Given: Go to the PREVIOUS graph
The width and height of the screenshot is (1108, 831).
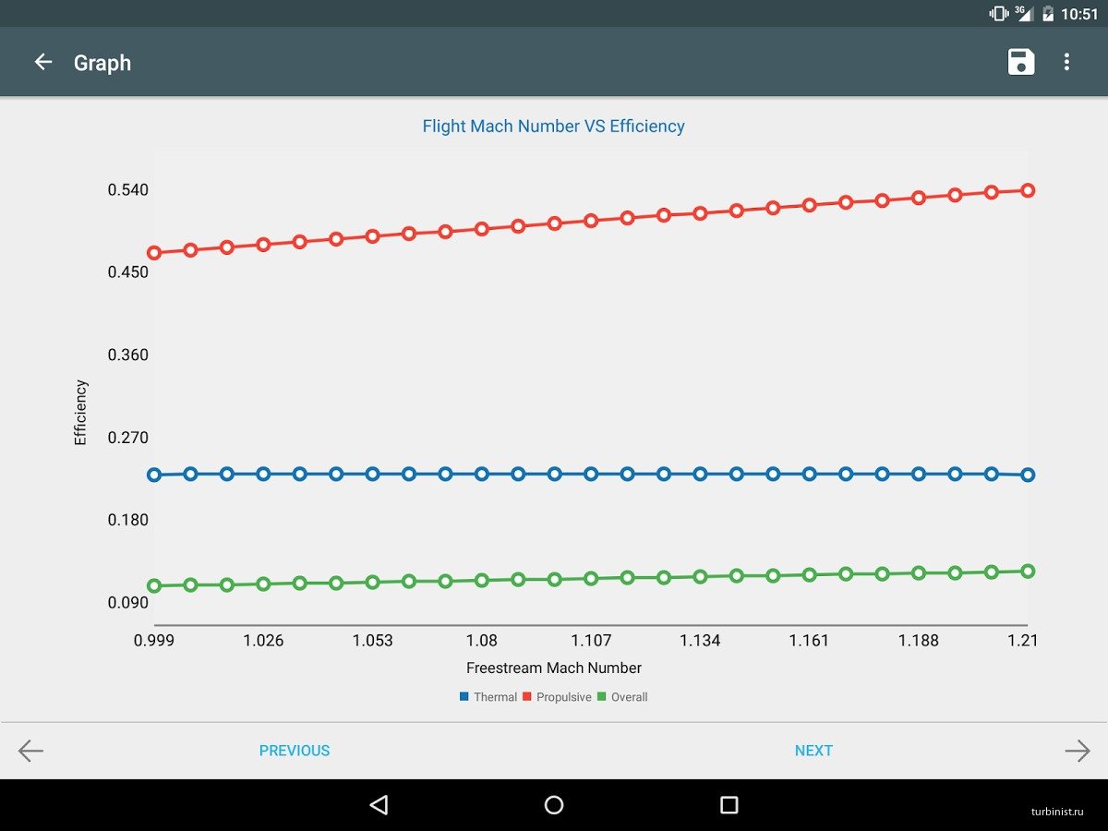Looking at the screenshot, I should (294, 751).
